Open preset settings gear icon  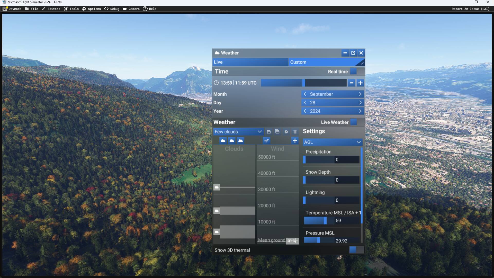286,132
